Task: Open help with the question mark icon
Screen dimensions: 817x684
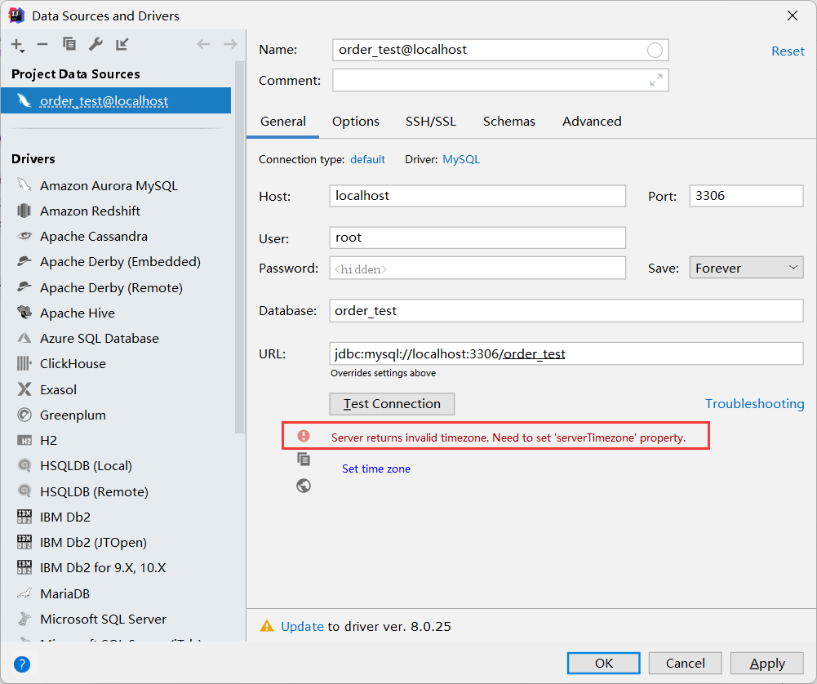Action: pyautogui.click(x=22, y=664)
